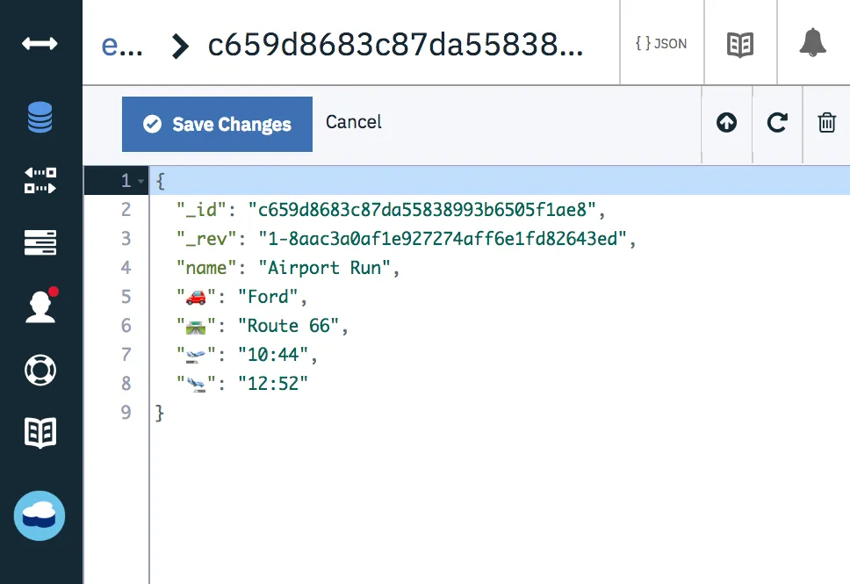Click the "Route 66" value
The width and height of the screenshot is (850, 584).
(x=288, y=326)
